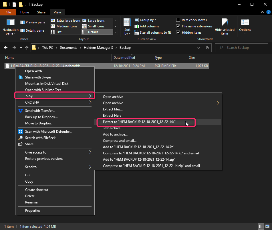The image size is (272, 230).
Task: Choose Extract files...
Action: tap(158, 109)
